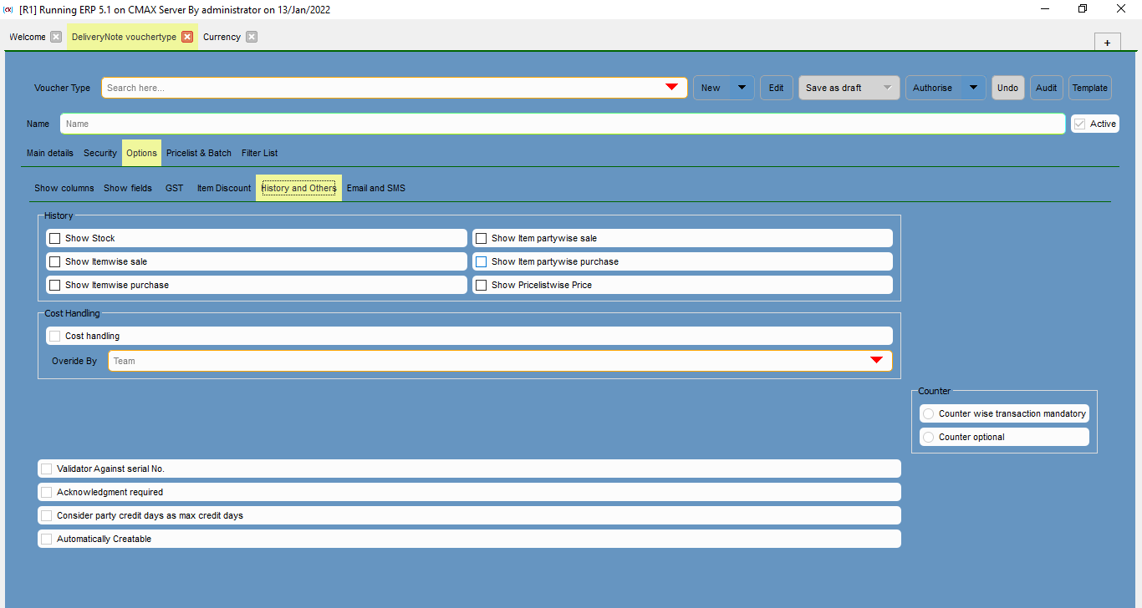Toggle Validator Against serial No. checkbox
Viewport: 1142px width, 608px height.
[x=47, y=469]
